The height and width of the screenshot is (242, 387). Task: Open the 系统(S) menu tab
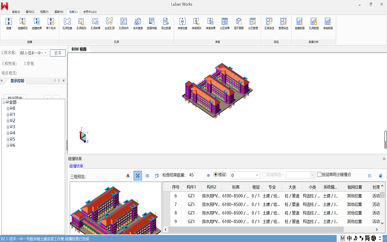click(16, 12)
